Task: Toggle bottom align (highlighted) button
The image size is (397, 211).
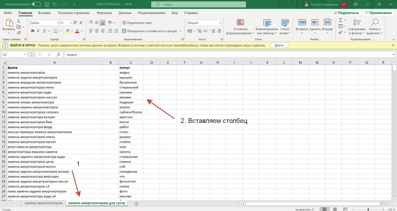Action: 102,23
